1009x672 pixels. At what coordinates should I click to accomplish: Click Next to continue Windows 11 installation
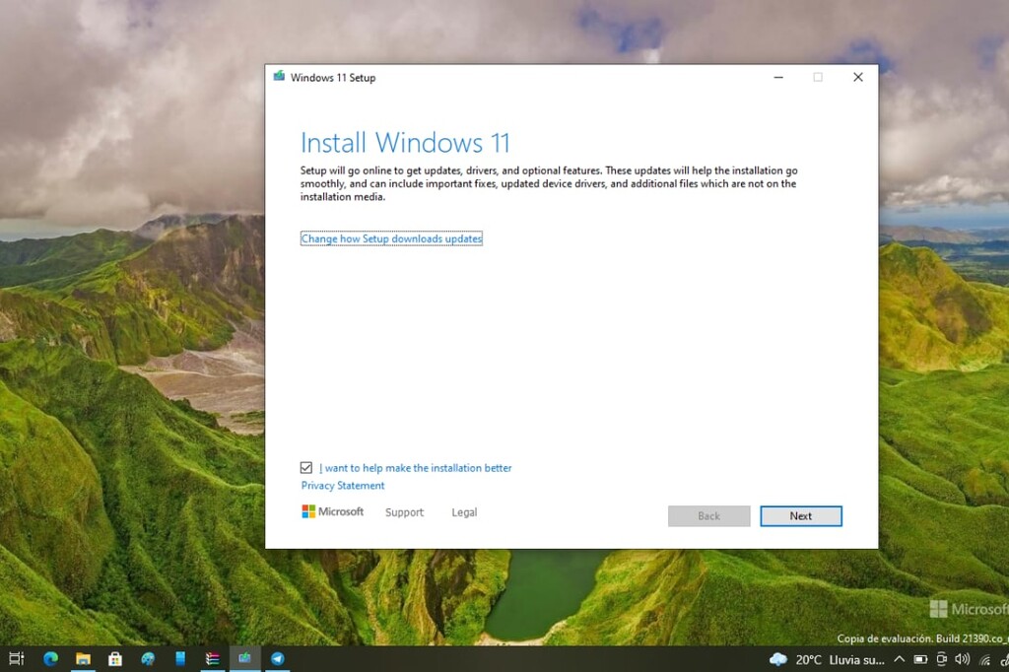click(x=801, y=515)
